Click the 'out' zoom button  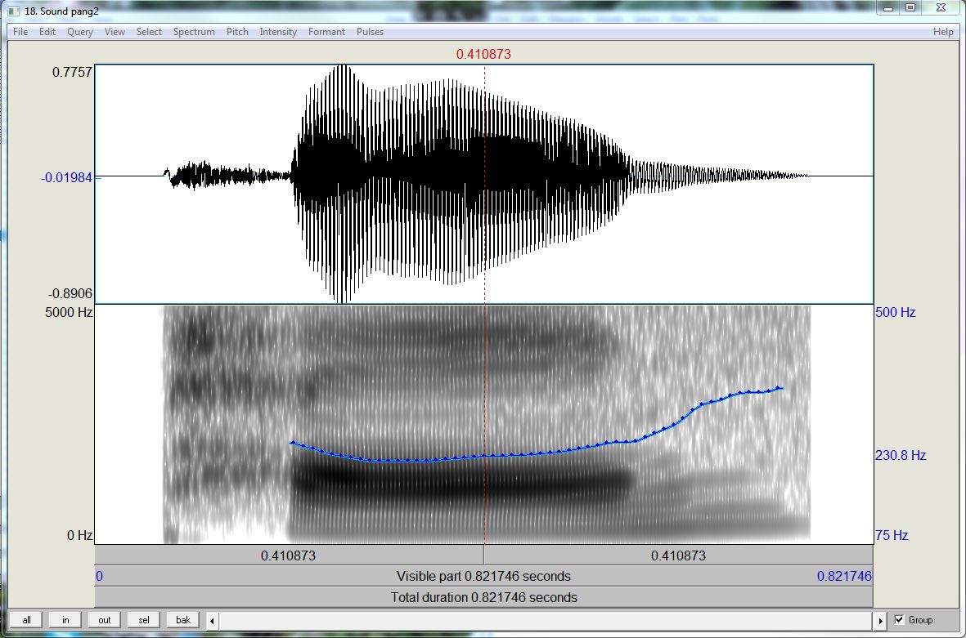coord(105,619)
